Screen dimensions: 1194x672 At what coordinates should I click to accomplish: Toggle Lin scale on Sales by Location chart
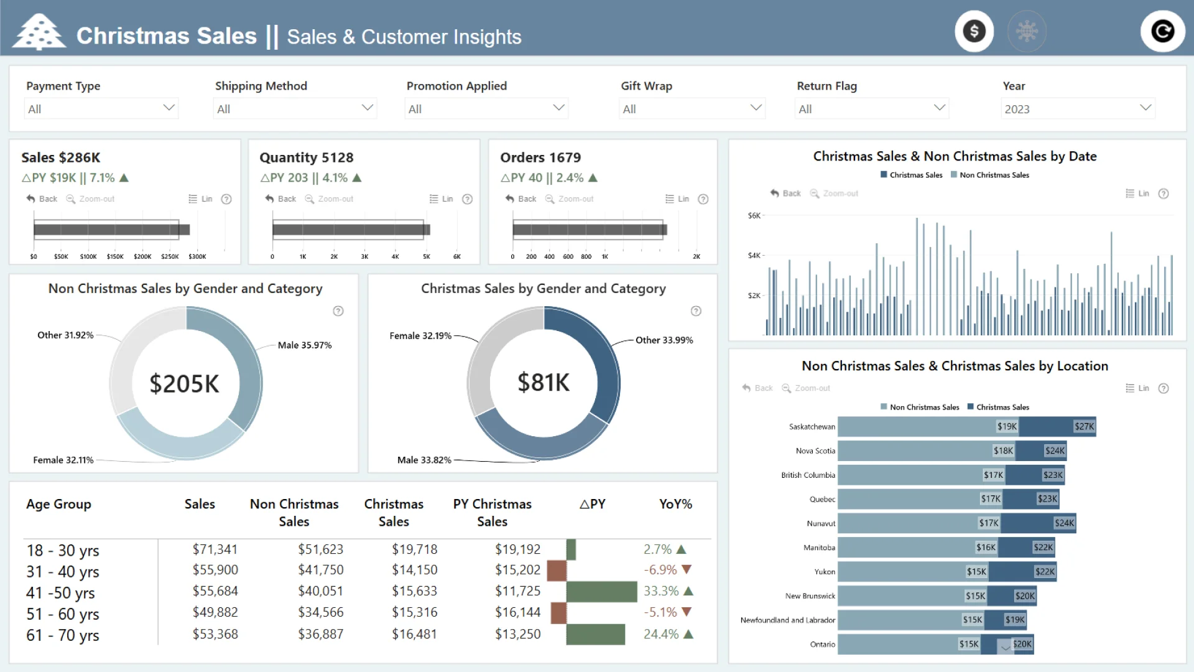[x=1137, y=388]
